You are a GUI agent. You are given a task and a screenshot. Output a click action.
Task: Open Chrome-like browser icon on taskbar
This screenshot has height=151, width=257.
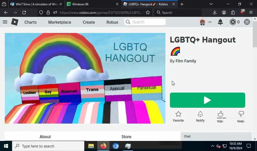pos(115,146)
